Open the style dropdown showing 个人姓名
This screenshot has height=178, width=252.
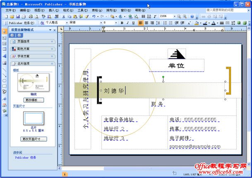[x=67, y=23]
